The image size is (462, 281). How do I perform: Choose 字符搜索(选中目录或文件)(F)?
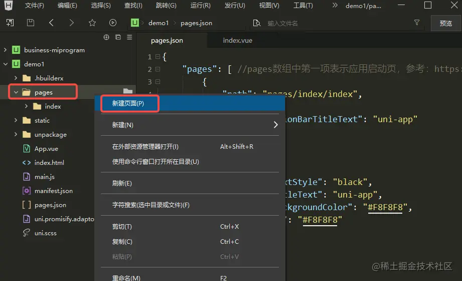pos(190,205)
